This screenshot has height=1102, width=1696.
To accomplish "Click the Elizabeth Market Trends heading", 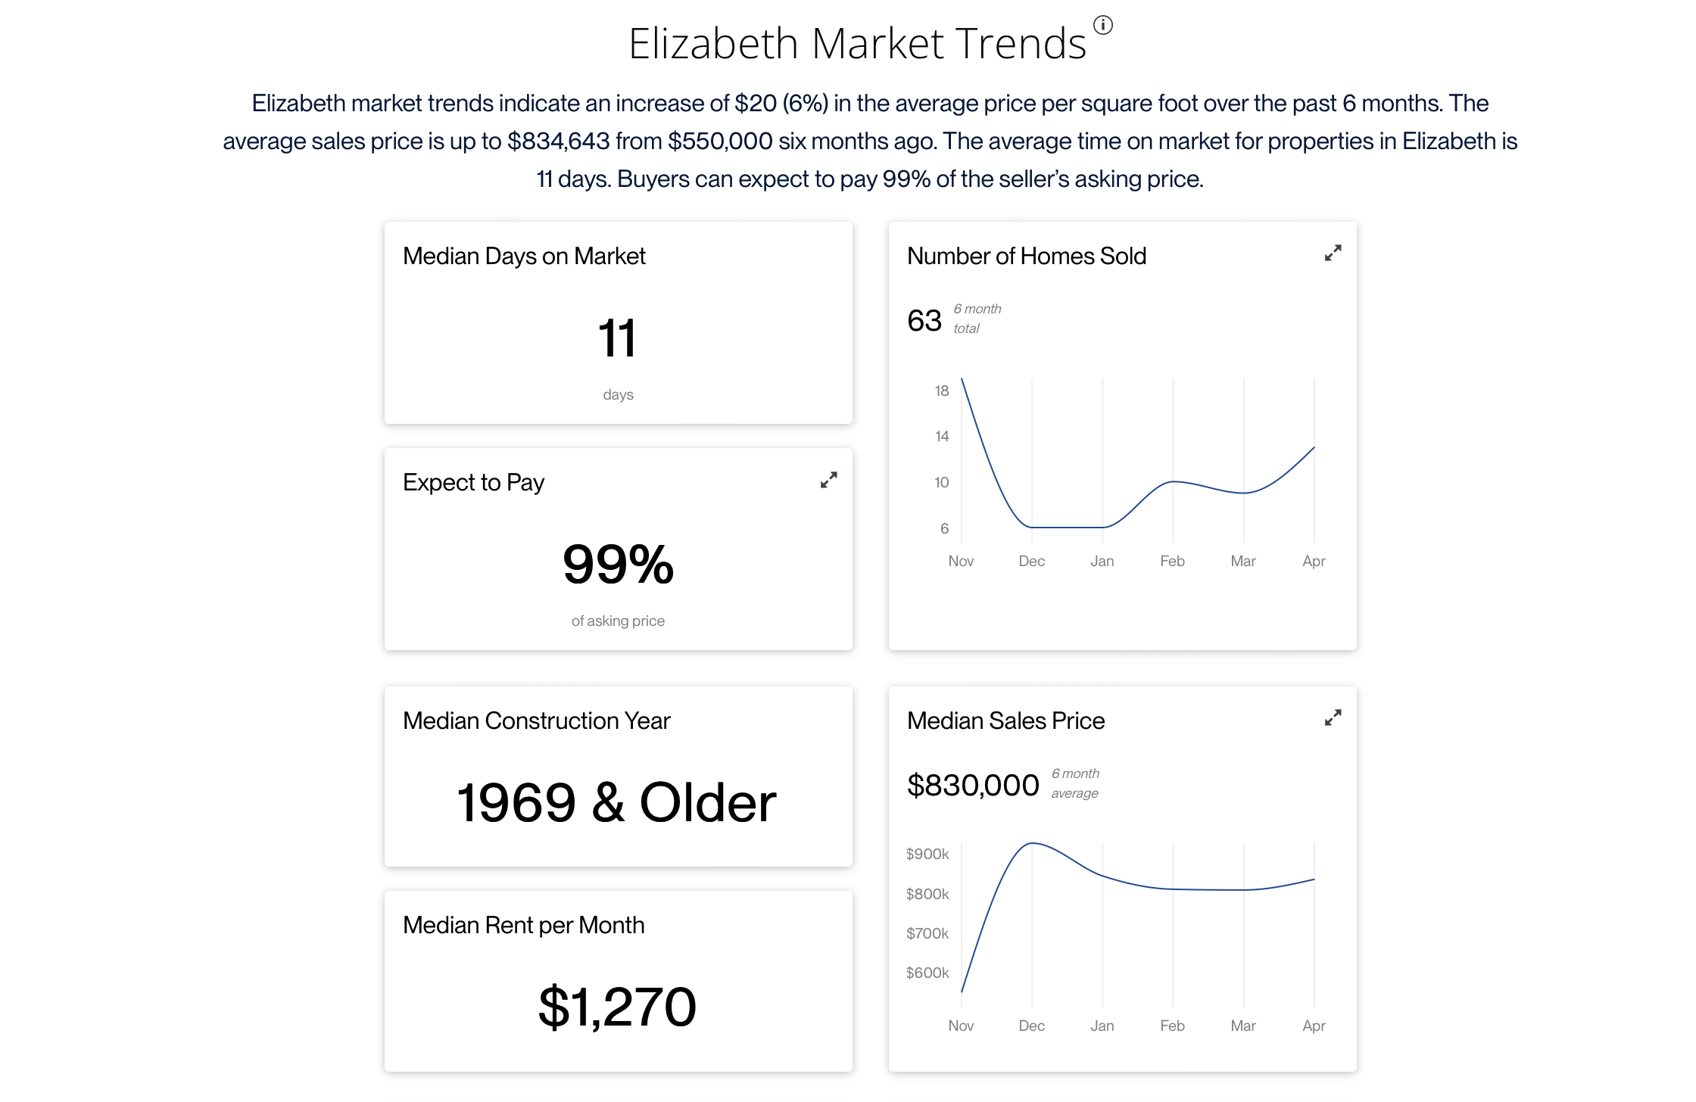I will click(857, 43).
